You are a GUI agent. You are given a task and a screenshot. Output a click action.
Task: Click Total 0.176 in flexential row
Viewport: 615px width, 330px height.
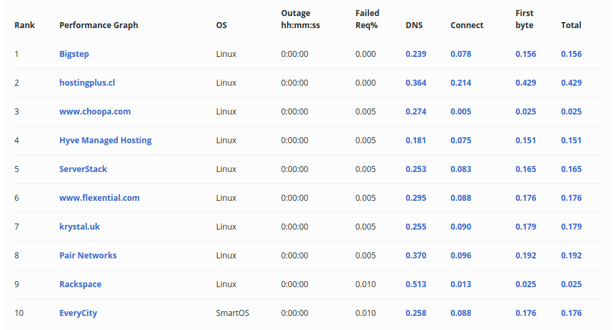[571, 198]
